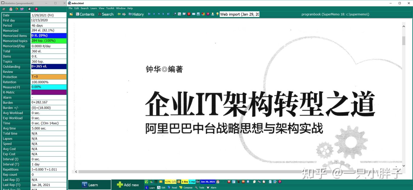Click the Learn button
The height and width of the screenshot is (190, 413).
[89, 184]
